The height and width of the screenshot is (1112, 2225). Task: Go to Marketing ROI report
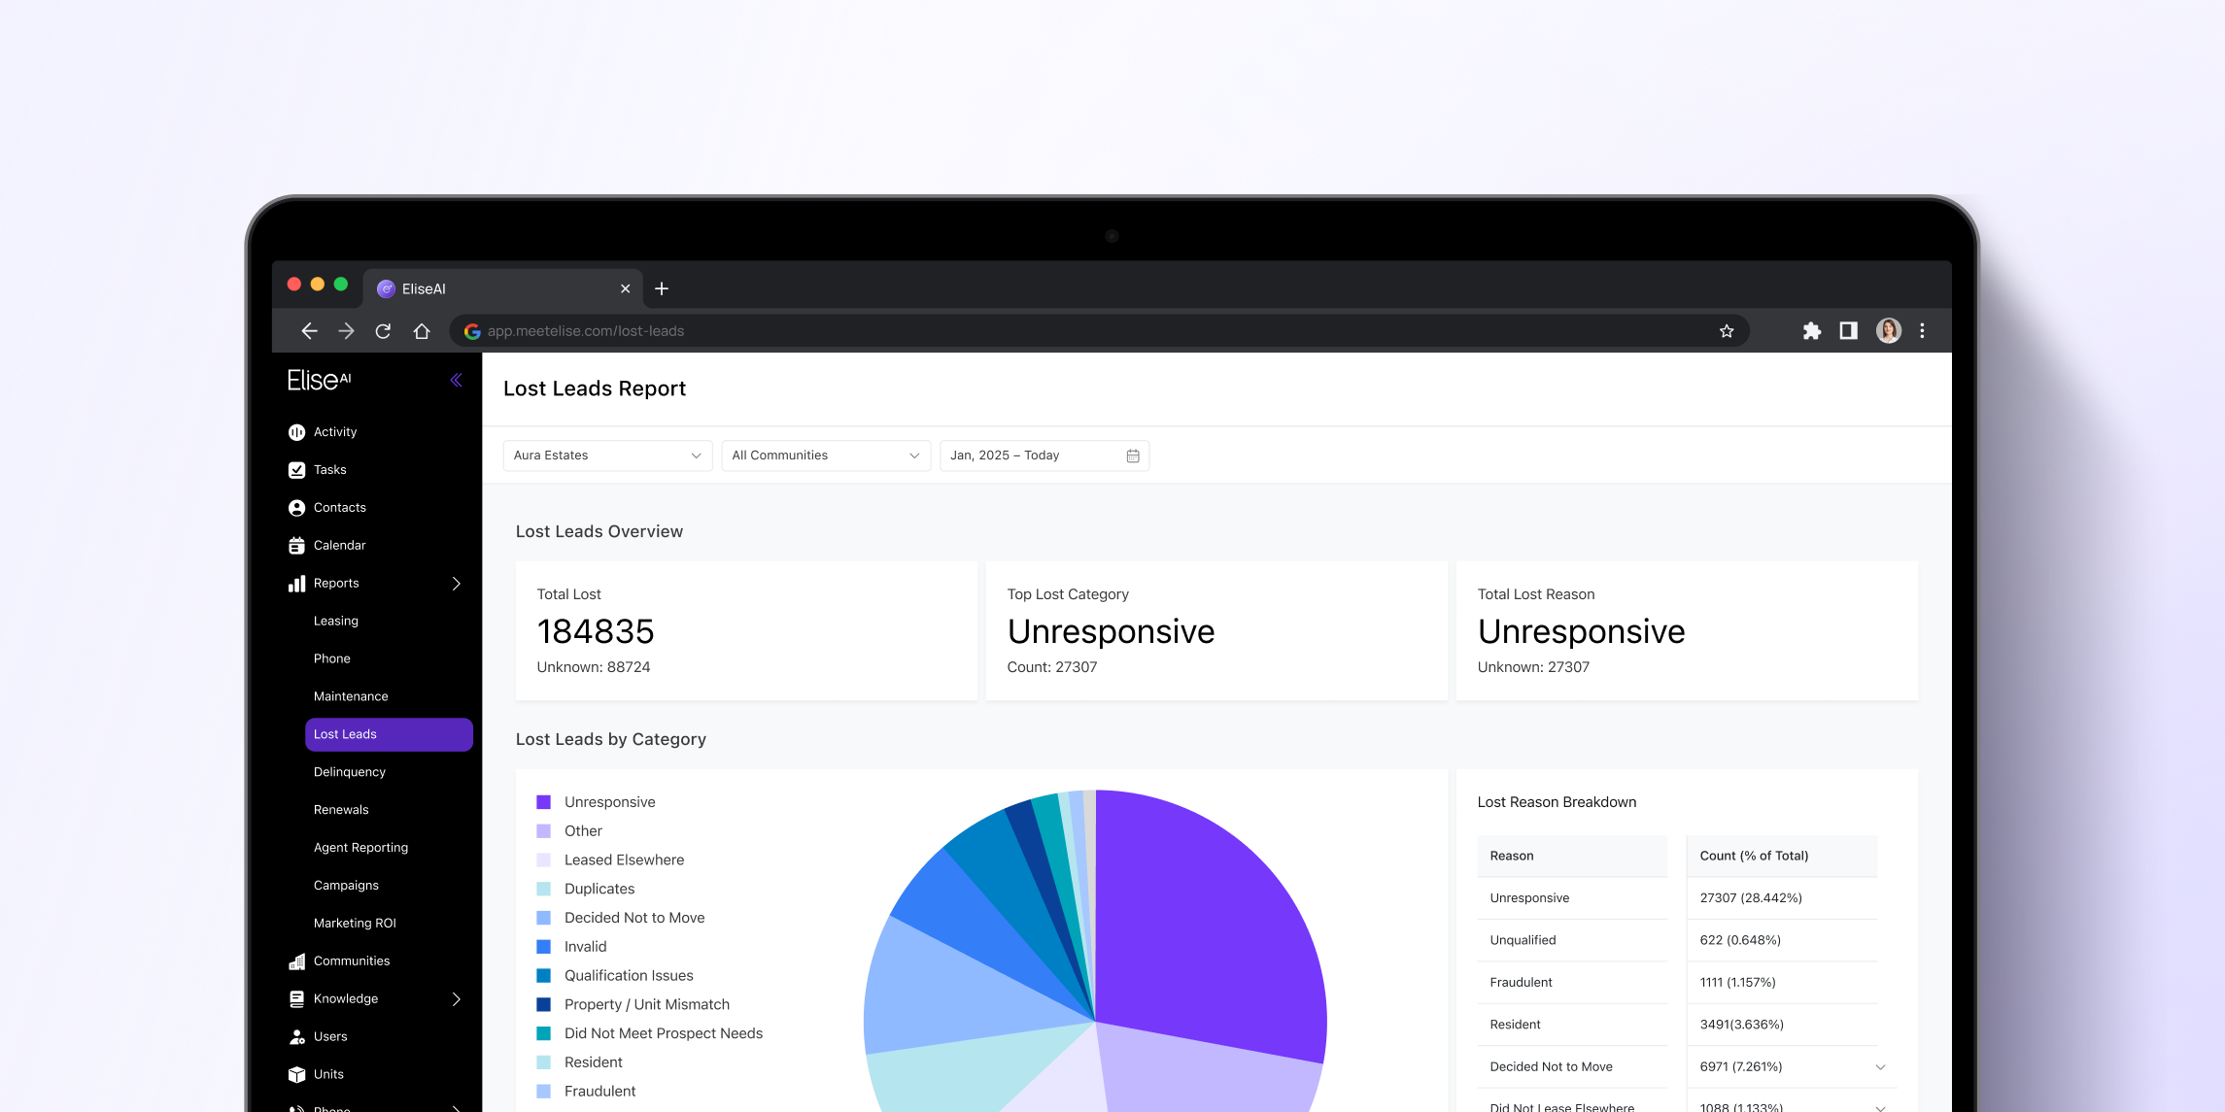click(355, 924)
